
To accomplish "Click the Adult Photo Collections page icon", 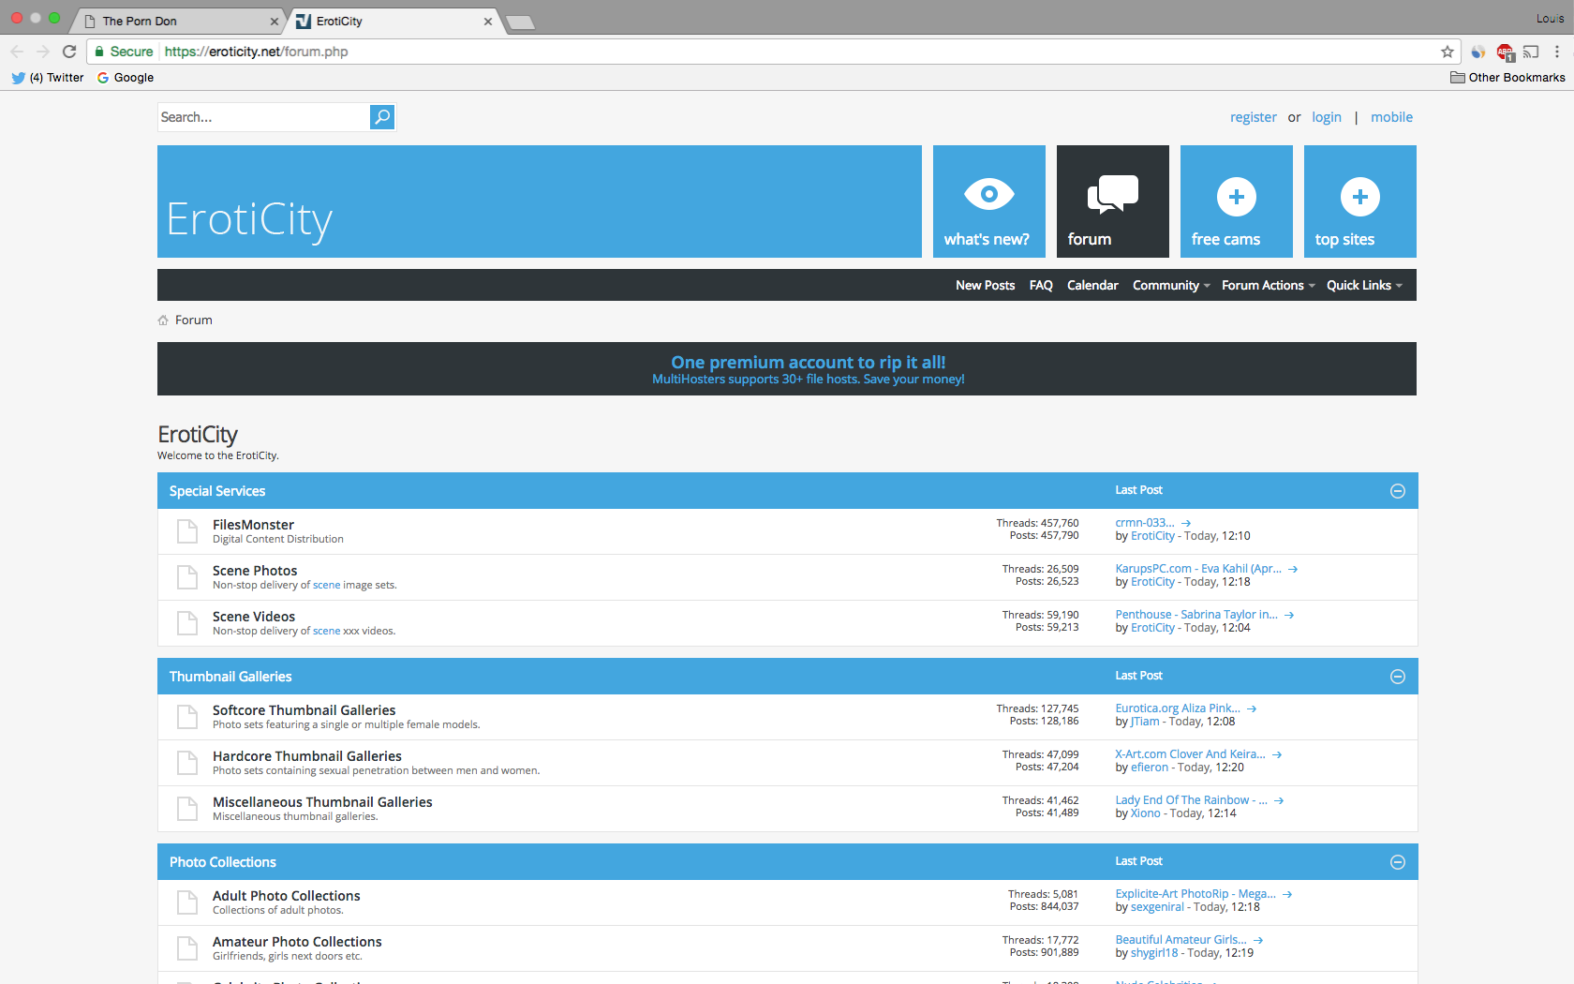I will point(187,902).
